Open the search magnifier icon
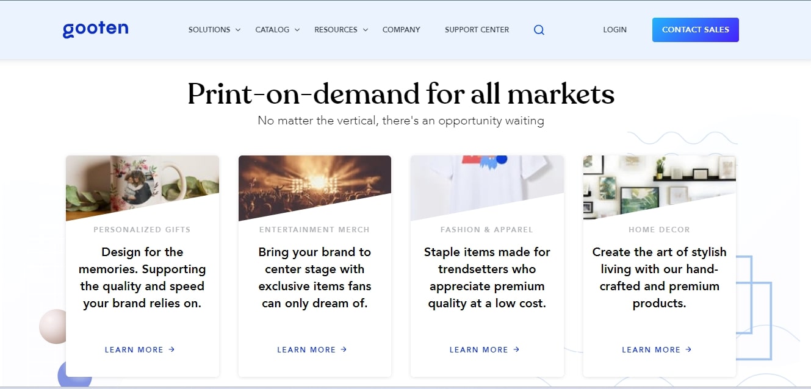 pyautogui.click(x=539, y=30)
